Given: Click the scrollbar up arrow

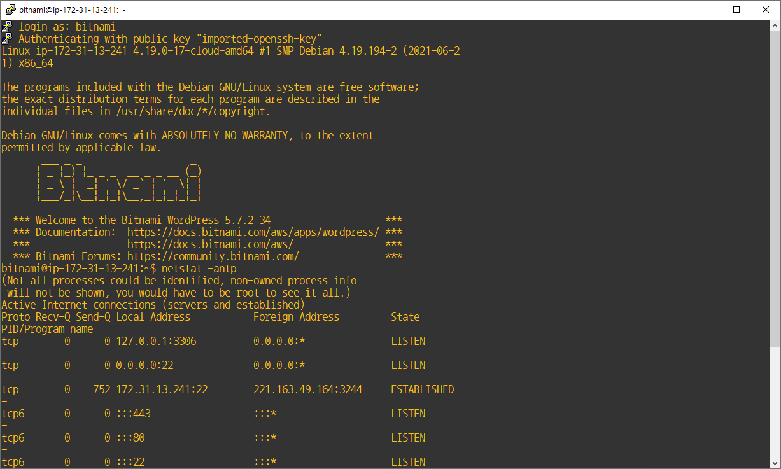Looking at the screenshot, I should 775,25.
